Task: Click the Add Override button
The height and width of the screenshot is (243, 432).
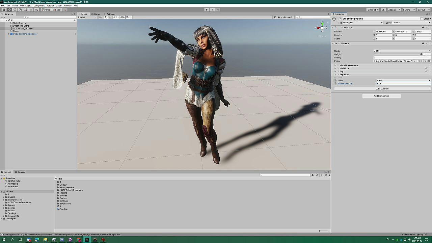Action: click(x=382, y=89)
